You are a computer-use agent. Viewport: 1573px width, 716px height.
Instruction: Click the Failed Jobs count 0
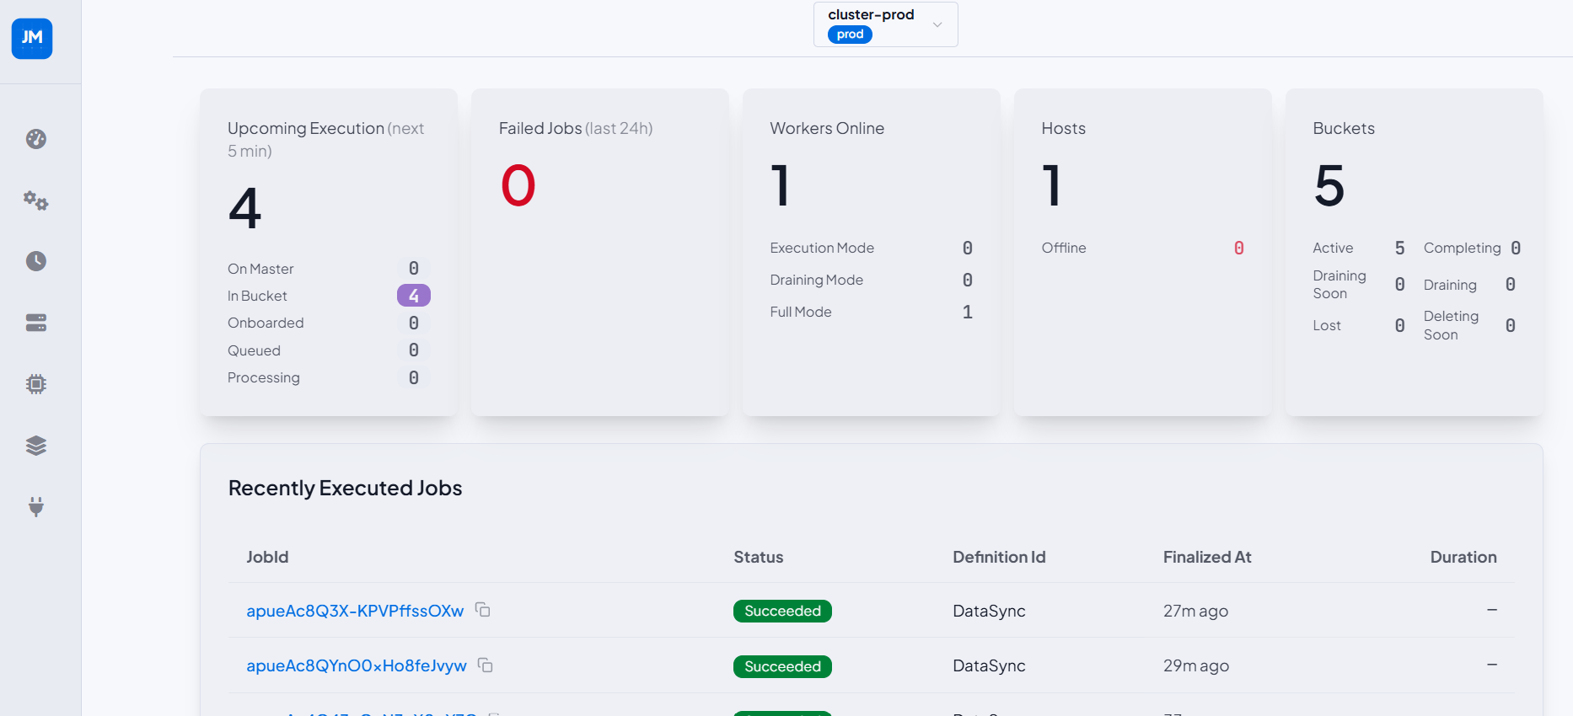point(518,186)
